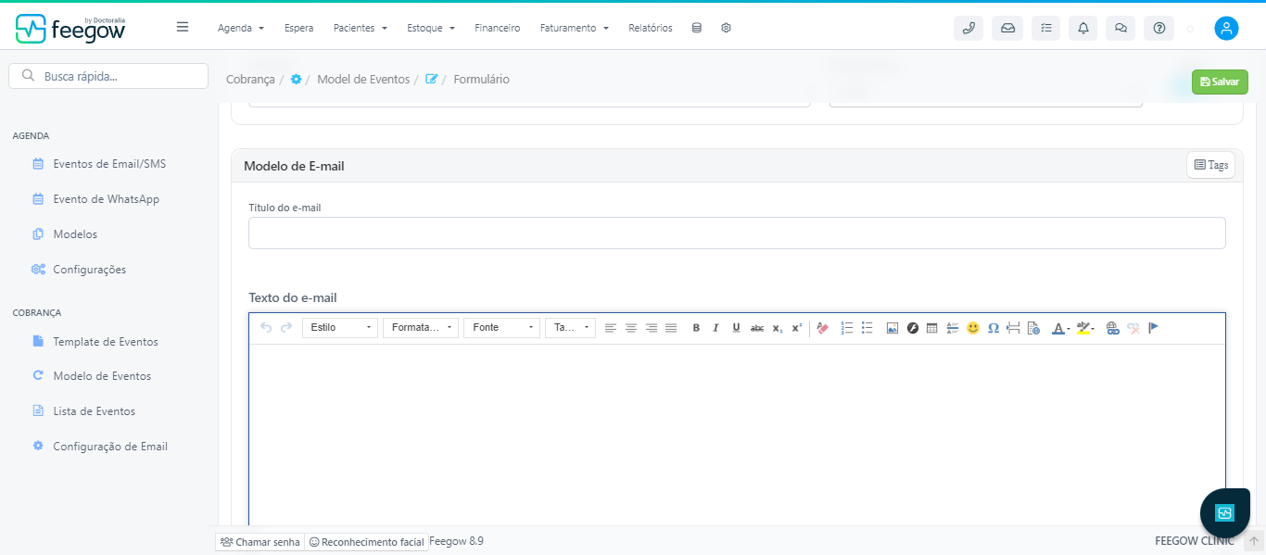Toggle bold formatting
The width and height of the screenshot is (1266, 555).
coord(696,328)
